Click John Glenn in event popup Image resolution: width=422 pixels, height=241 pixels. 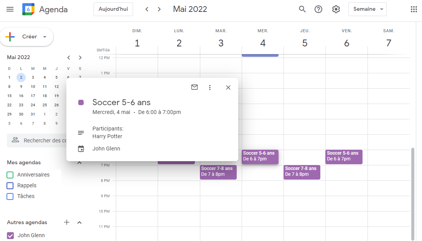pos(106,149)
